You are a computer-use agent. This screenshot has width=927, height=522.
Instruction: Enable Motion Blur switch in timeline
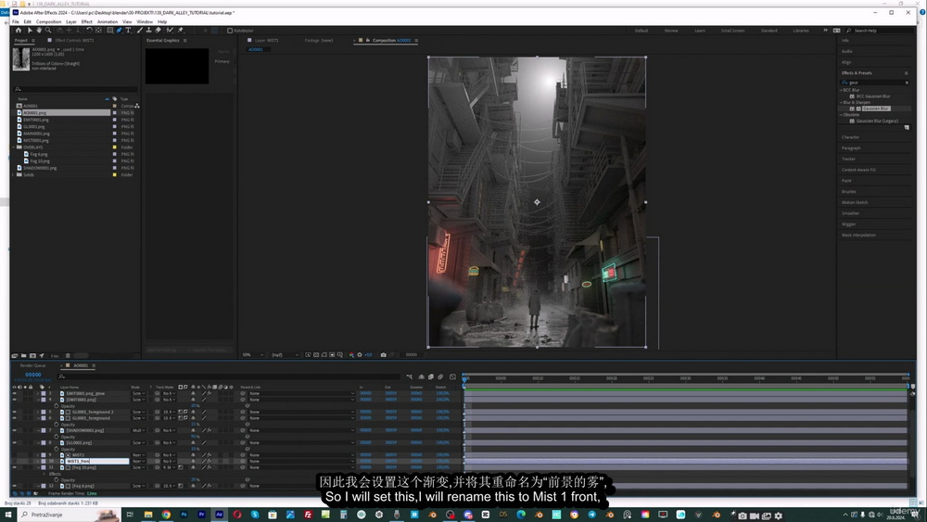click(440, 376)
